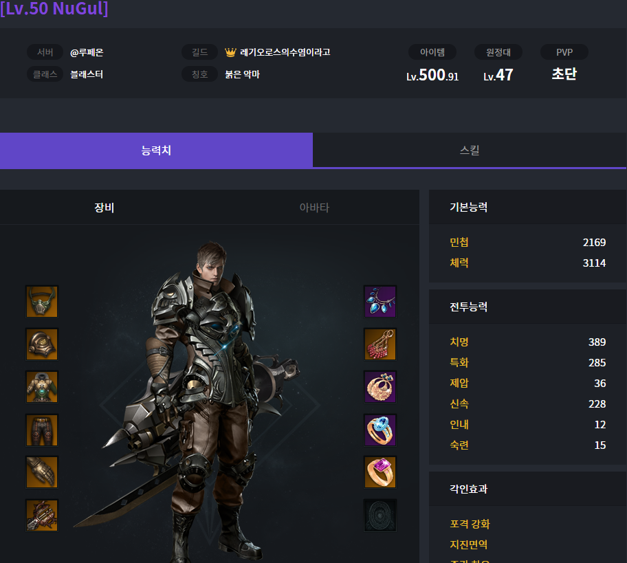Click the 포격 강화 engraving effect

pyautogui.click(x=470, y=524)
